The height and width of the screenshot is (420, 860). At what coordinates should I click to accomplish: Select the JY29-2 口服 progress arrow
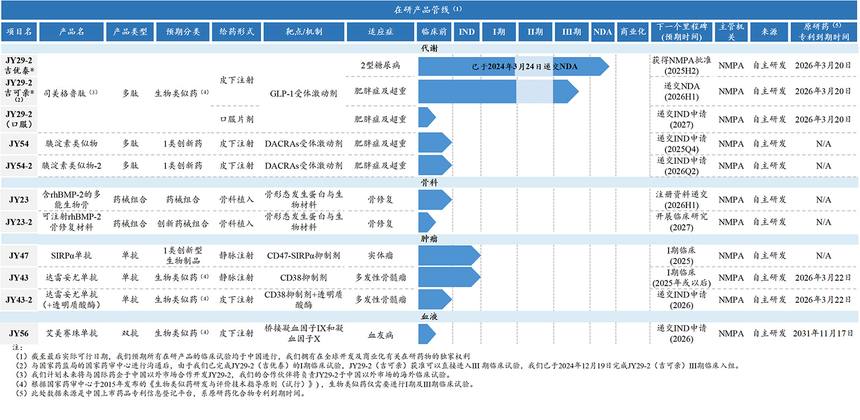pos(426,117)
